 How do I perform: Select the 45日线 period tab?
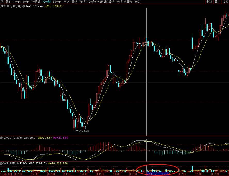(102, 2)
